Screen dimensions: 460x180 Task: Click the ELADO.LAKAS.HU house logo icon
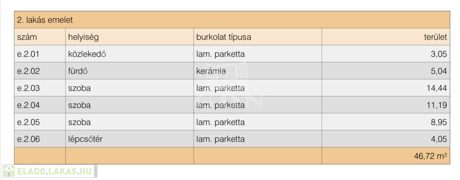pos(9,171)
